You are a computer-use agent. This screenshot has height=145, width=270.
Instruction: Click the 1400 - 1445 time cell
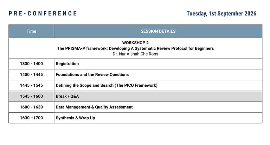coord(31,74)
